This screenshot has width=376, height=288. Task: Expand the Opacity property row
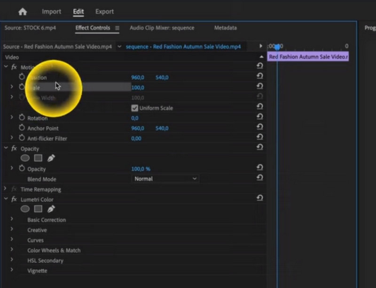[x=11, y=168]
